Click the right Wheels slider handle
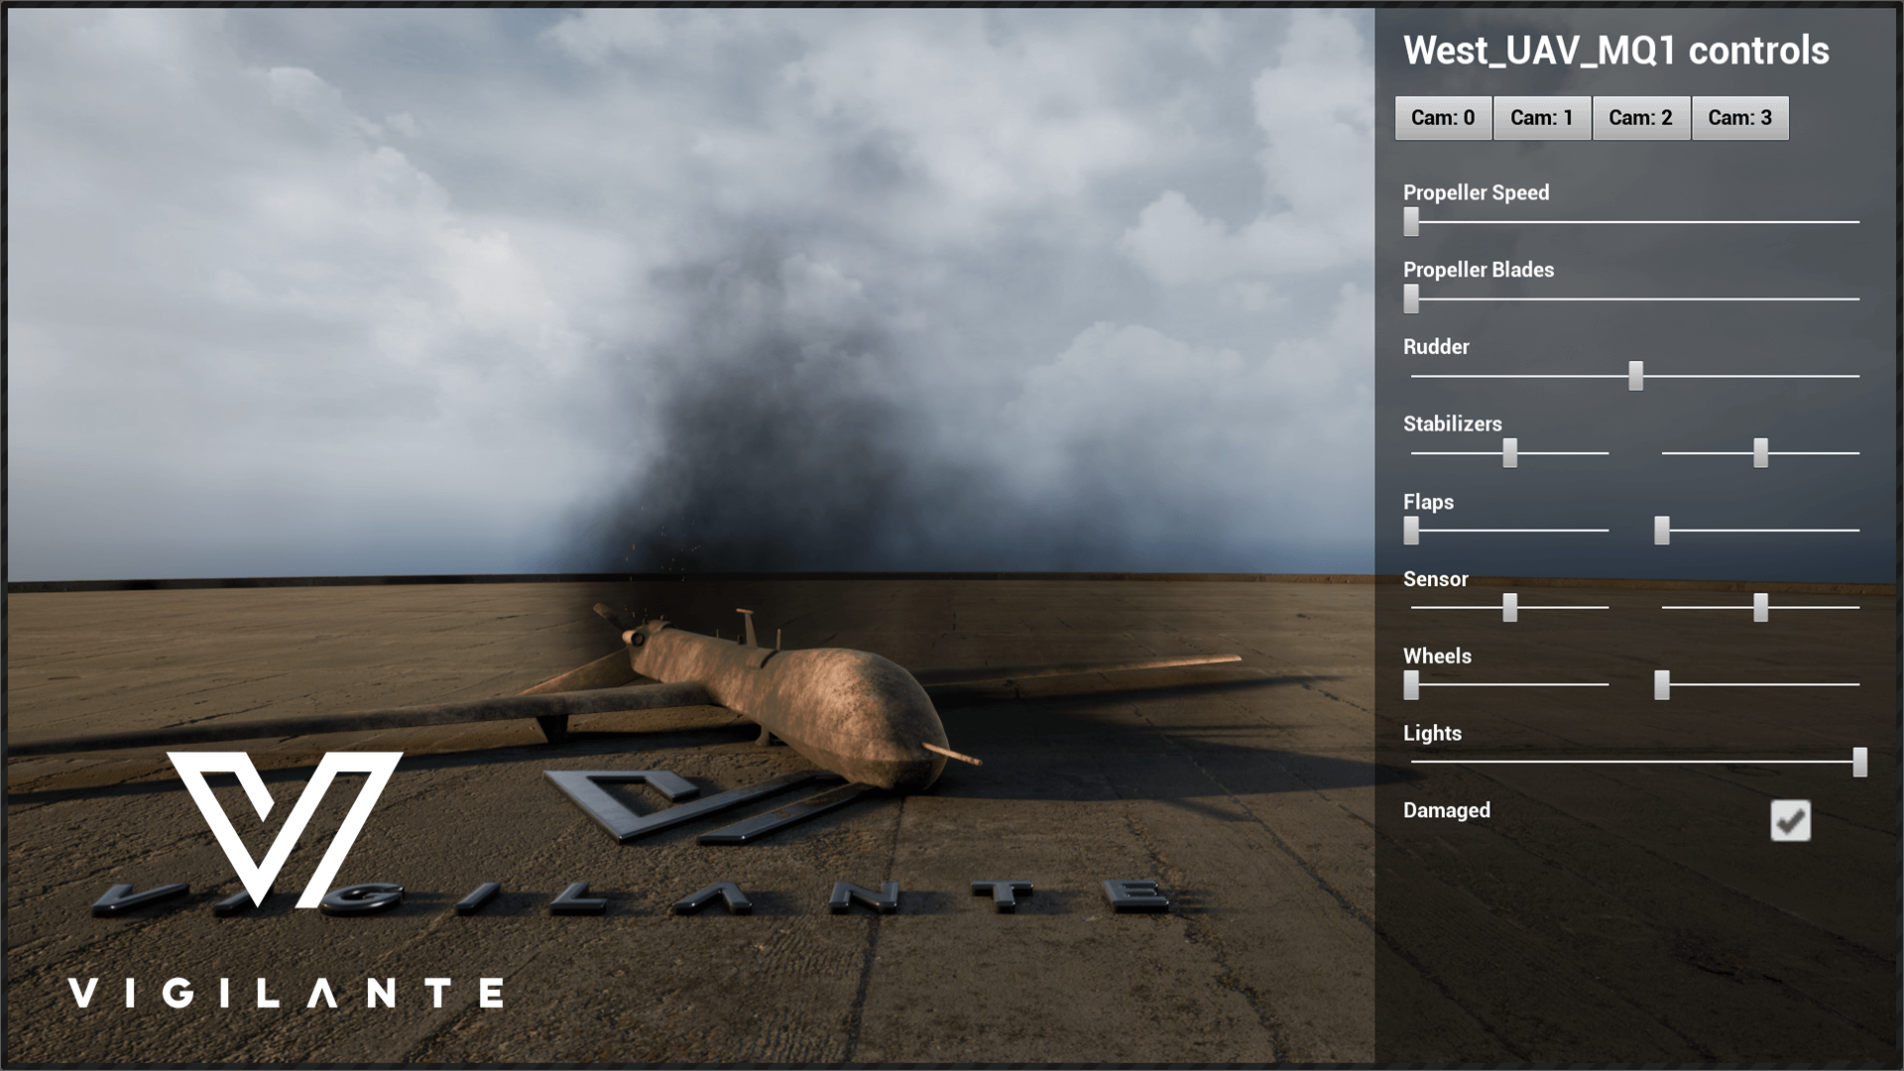 pos(1662,684)
